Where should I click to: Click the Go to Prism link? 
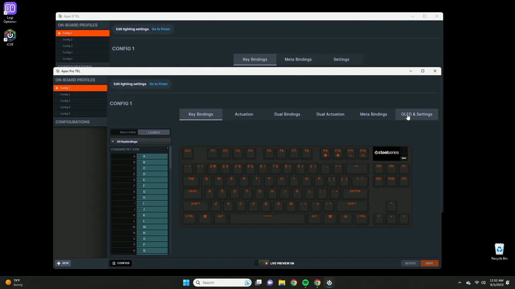tap(158, 84)
